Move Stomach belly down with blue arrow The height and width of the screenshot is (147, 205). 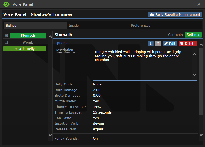151,44
